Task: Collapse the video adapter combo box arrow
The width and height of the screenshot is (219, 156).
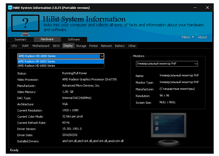Action: click(102, 56)
